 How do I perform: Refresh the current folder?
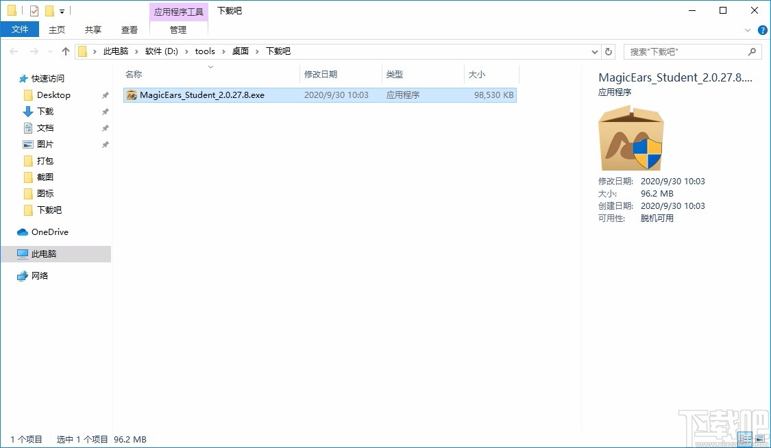(x=609, y=51)
